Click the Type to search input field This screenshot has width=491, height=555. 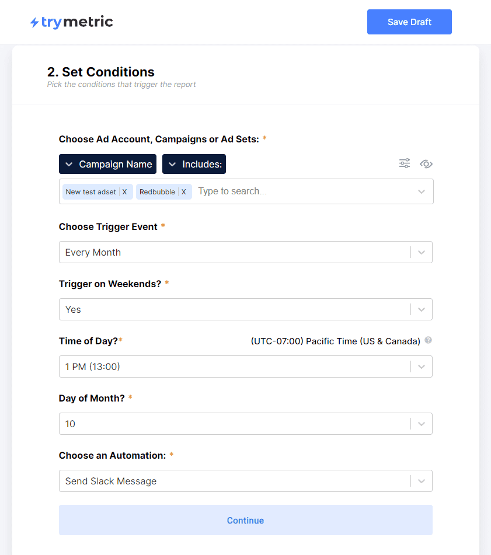[304, 191]
